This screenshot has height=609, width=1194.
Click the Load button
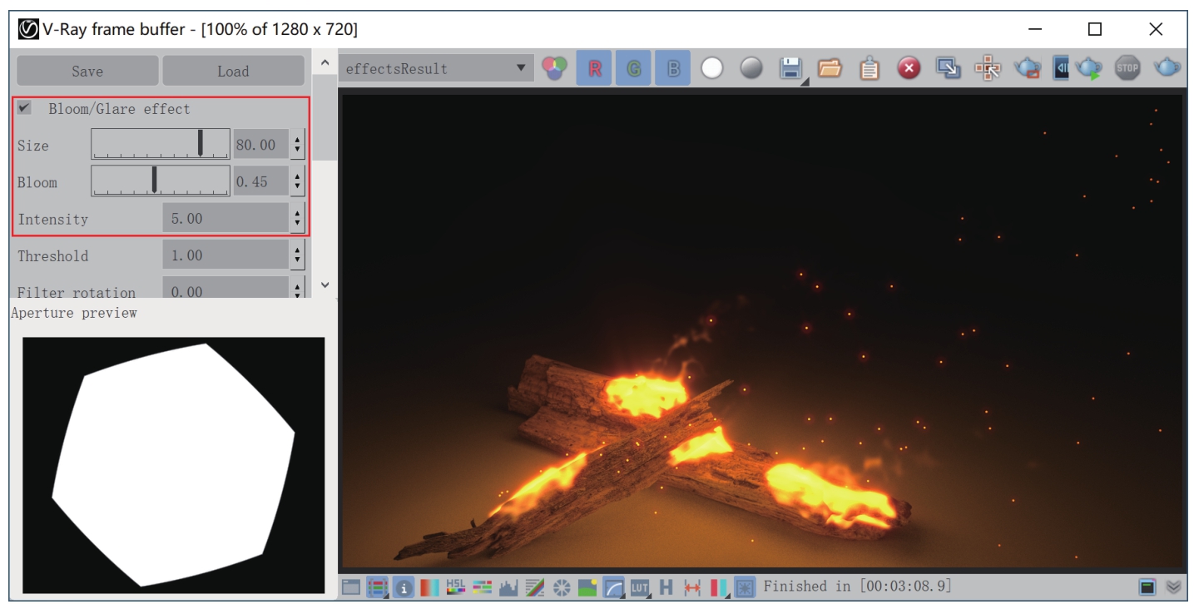point(233,71)
